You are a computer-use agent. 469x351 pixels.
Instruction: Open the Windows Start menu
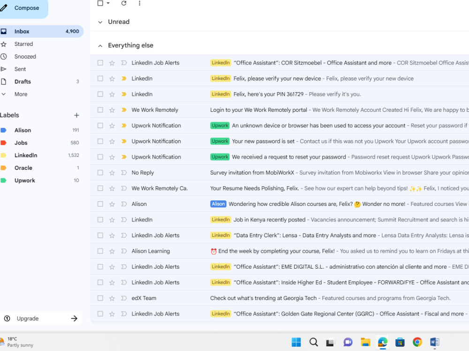296,342
